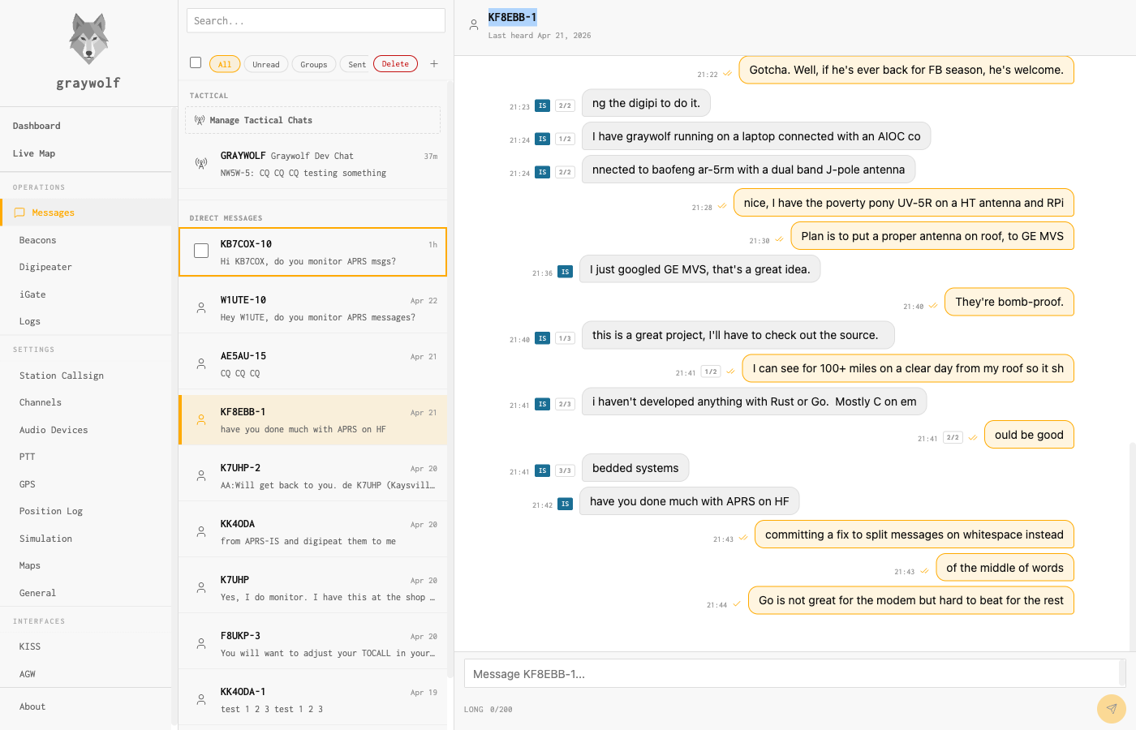Click the 3/3 part badge on bedded systems message
Image resolution: width=1136 pixels, height=730 pixels.
566,470
